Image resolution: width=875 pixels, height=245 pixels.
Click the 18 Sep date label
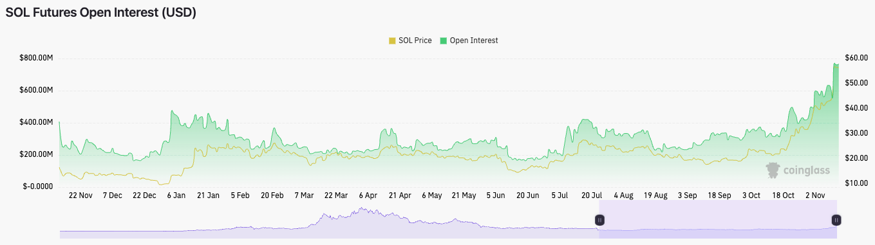[719, 195]
